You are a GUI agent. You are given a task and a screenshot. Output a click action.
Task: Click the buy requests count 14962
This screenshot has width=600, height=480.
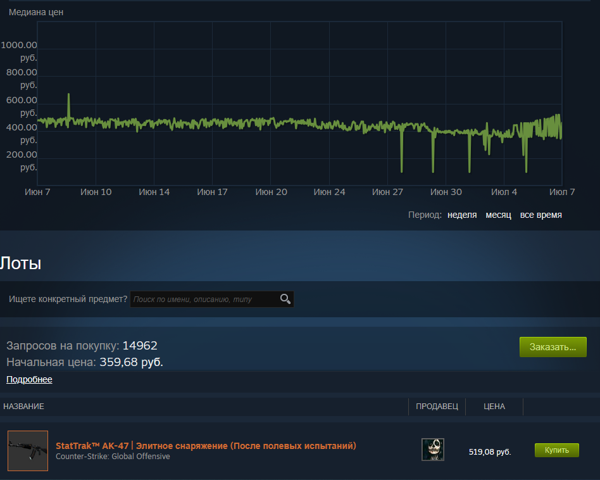tap(140, 346)
